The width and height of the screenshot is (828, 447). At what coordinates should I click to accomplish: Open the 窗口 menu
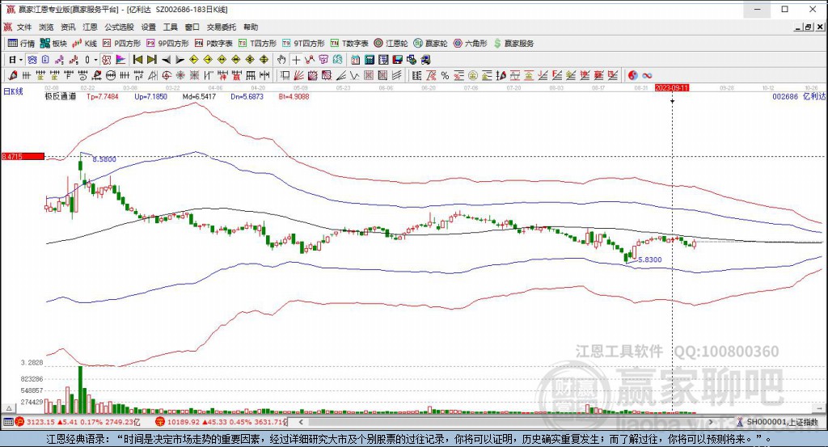click(192, 27)
